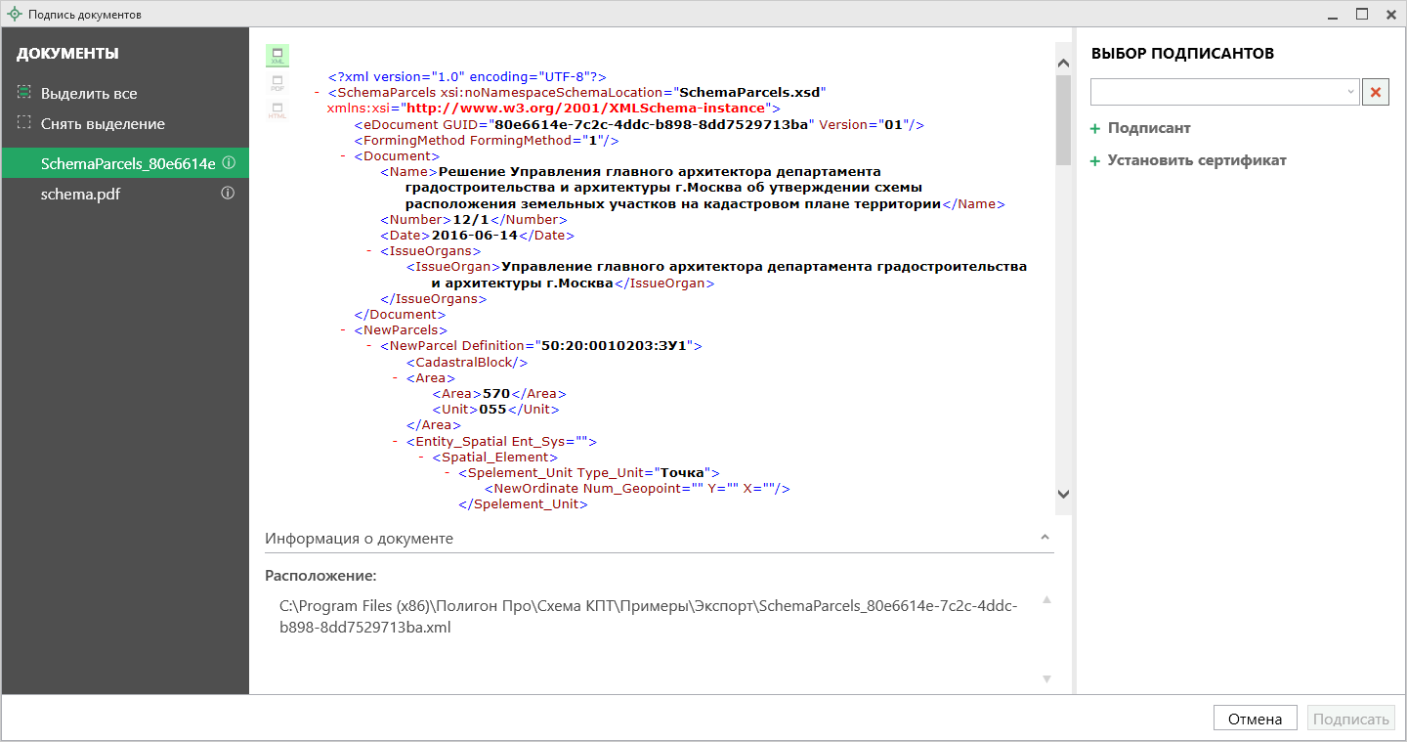Collapse the IssueOrgans XML node
The width and height of the screenshot is (1407, 742).
(x=369, y=251)
